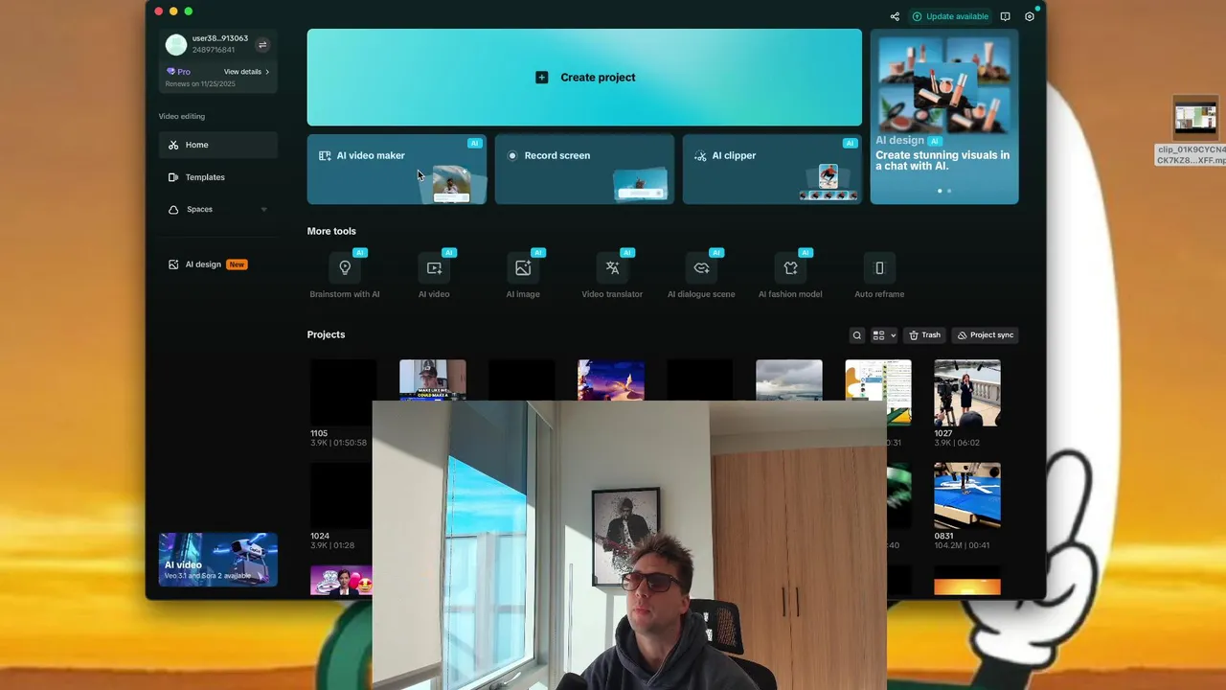Viewport: 1226px width, 690px height.
Task: Open the AI dialogue scene tool
Action: [x=701, y=277]
